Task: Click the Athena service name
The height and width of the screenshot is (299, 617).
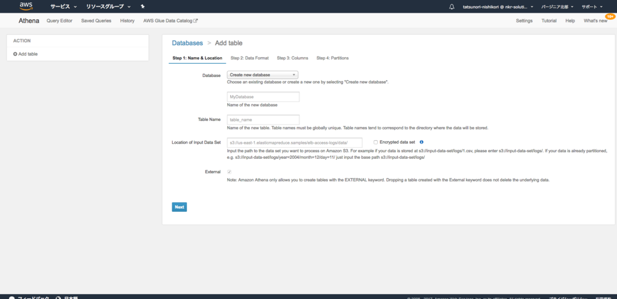Action: (x=29, y=21)
